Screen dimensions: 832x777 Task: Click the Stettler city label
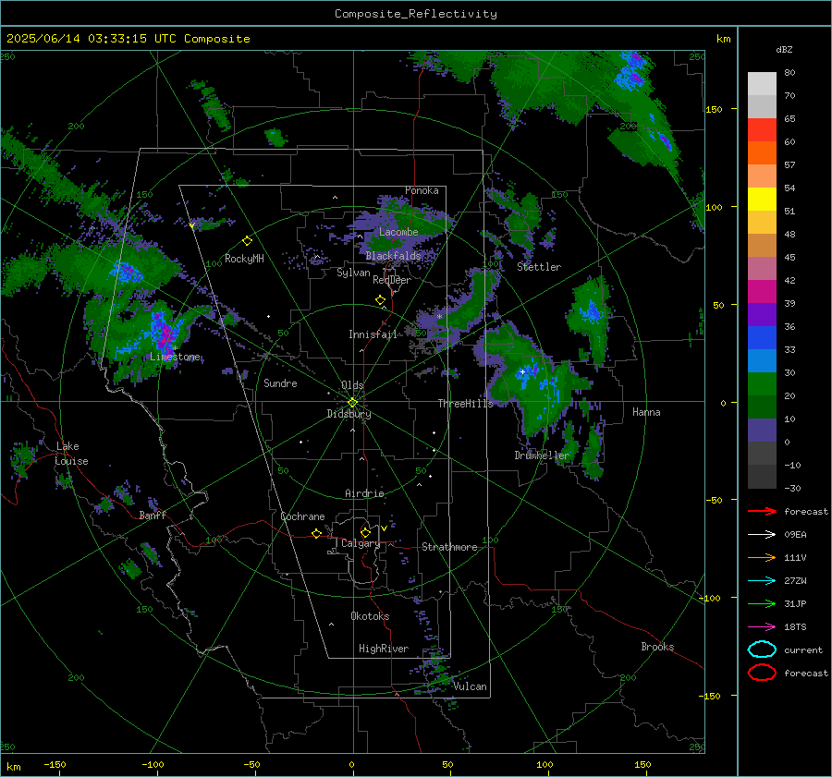tap(539, 267)
